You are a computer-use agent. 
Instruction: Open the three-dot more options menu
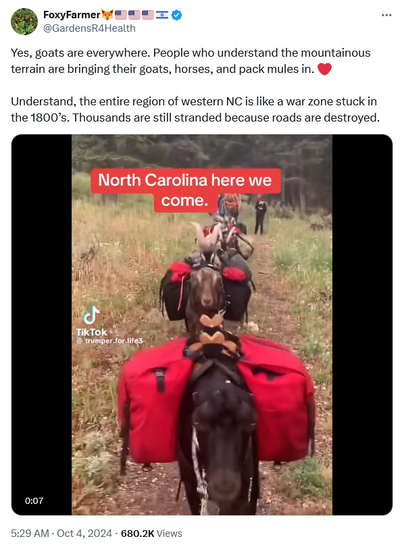[386, 16]
